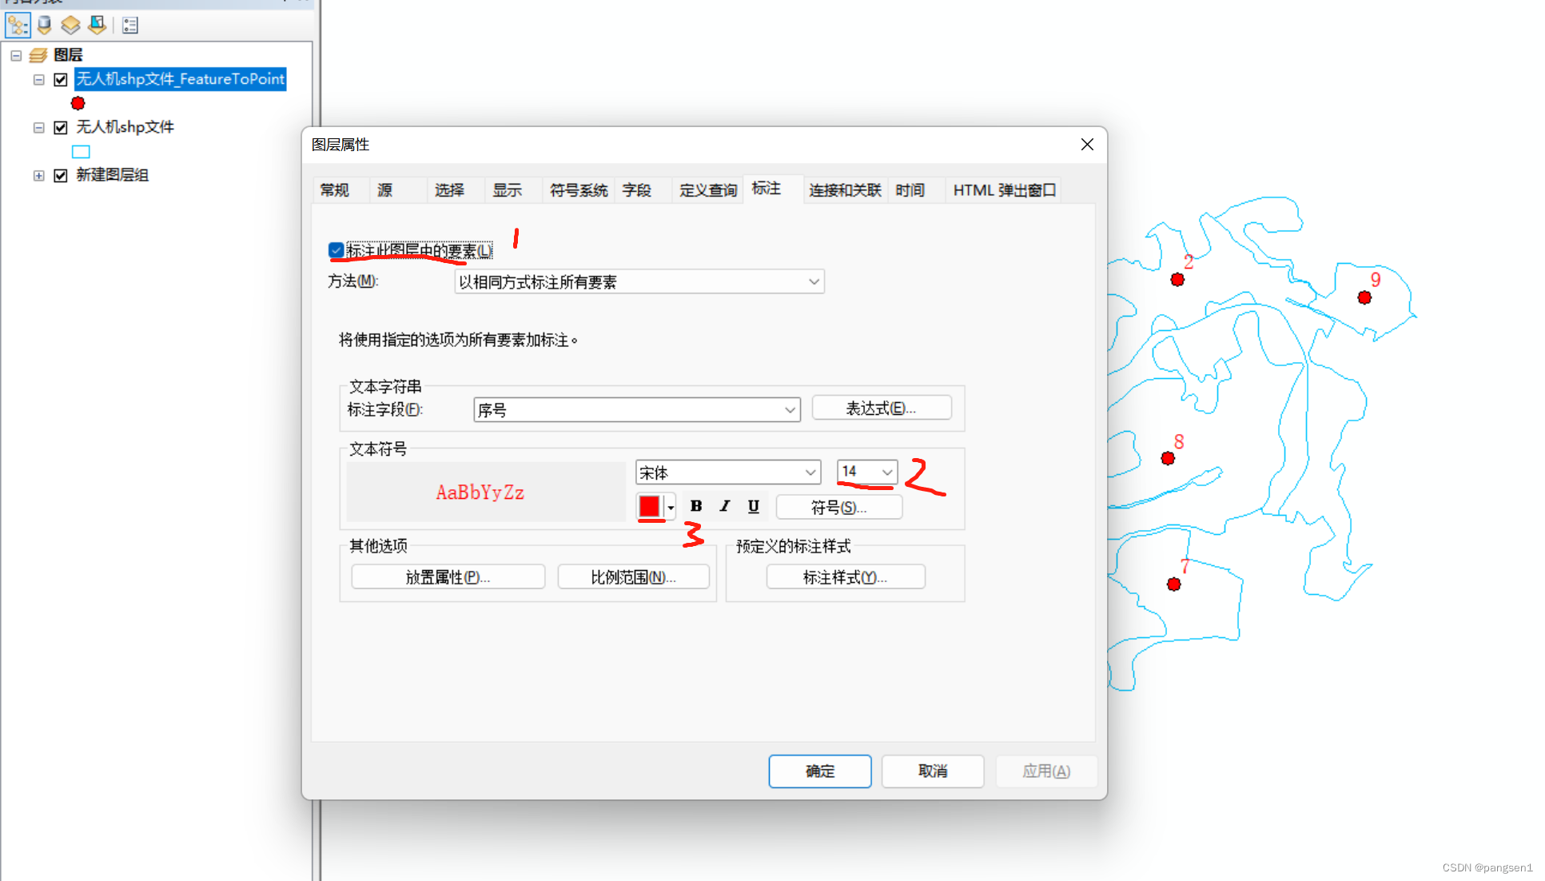The width and height of the screenshot is (1545, 881).
Task: Open the red label color swatch
Action: click(649, 505)
